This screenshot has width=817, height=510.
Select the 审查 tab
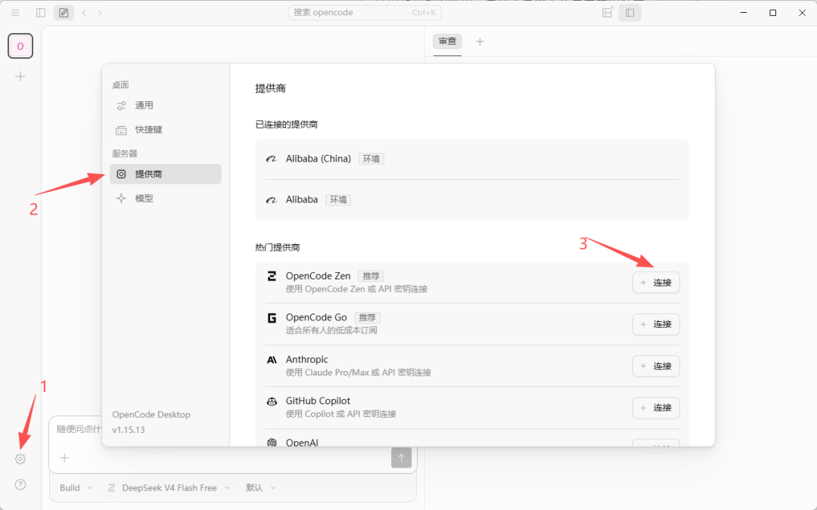pyautogui.click(x=447, y=41)
